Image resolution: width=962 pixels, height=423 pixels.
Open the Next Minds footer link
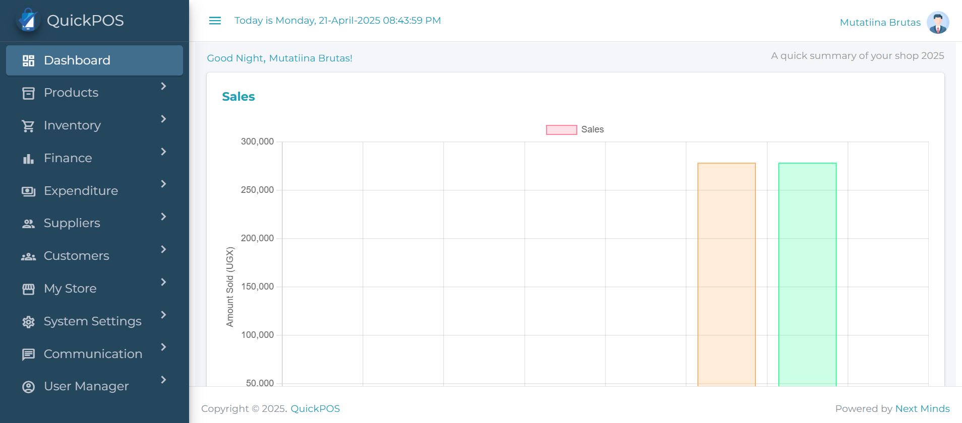[922, 409]
